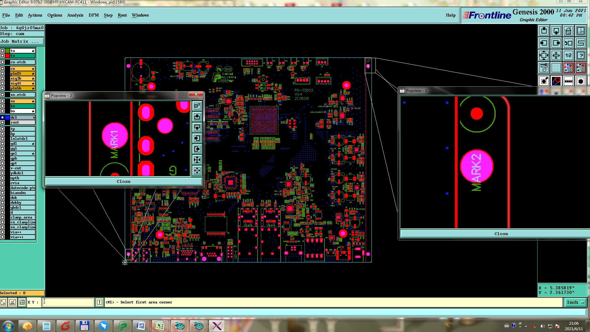Open the DFM menu
The height and width of the screenshot is (332, 590).
coord(93,15)
